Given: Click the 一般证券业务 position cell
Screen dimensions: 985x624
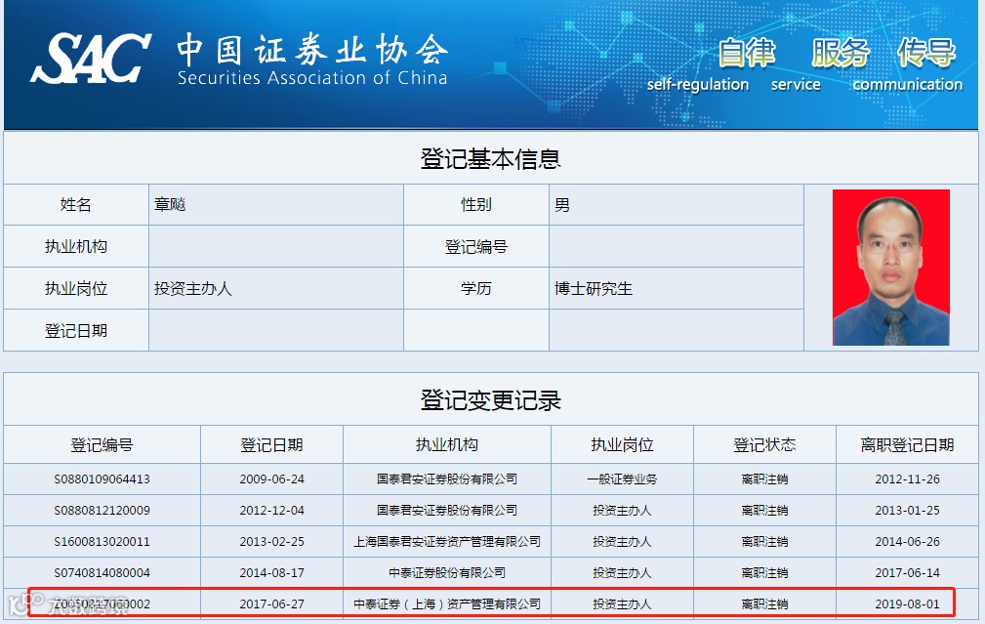Looking at the screenshot, I should (622, 478).
